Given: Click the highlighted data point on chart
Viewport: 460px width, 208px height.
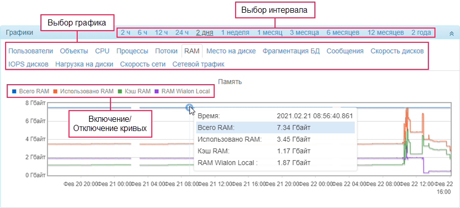Looking at the screenshot, I should (x=189, y=108).
